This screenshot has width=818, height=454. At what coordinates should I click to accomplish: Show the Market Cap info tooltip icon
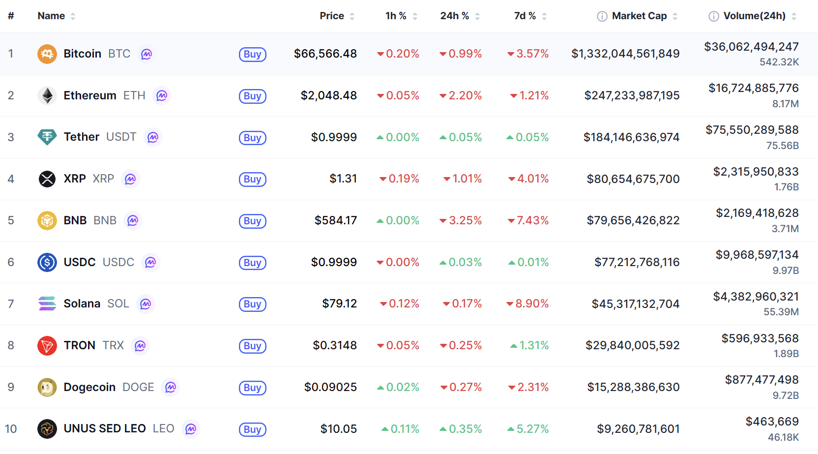click(x=602, y=16)
